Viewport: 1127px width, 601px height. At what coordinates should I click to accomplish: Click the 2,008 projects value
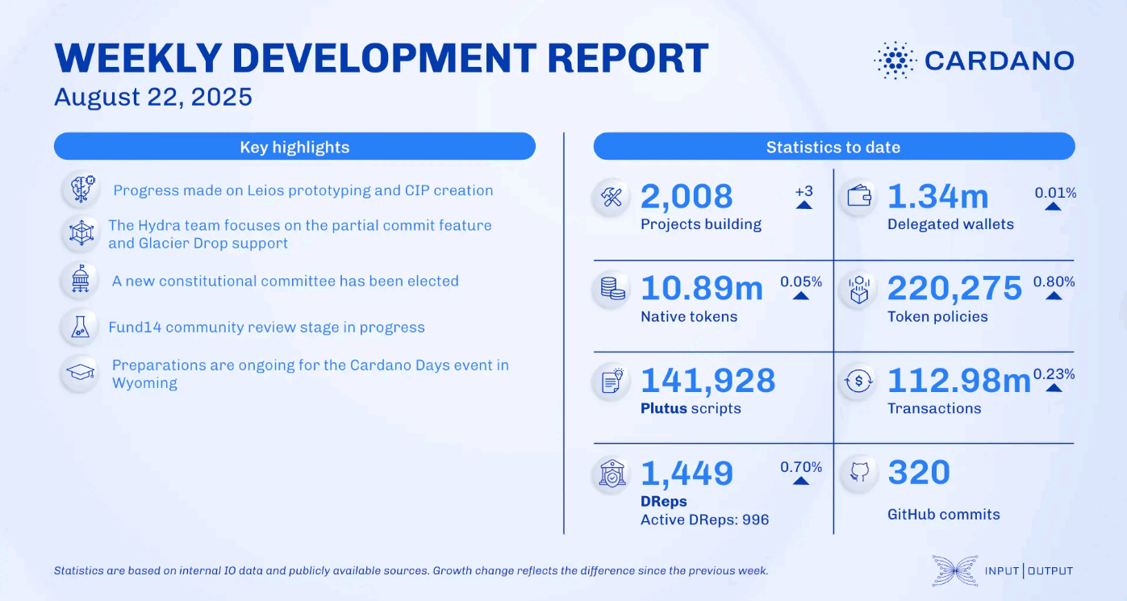click(x=687, y=197)
